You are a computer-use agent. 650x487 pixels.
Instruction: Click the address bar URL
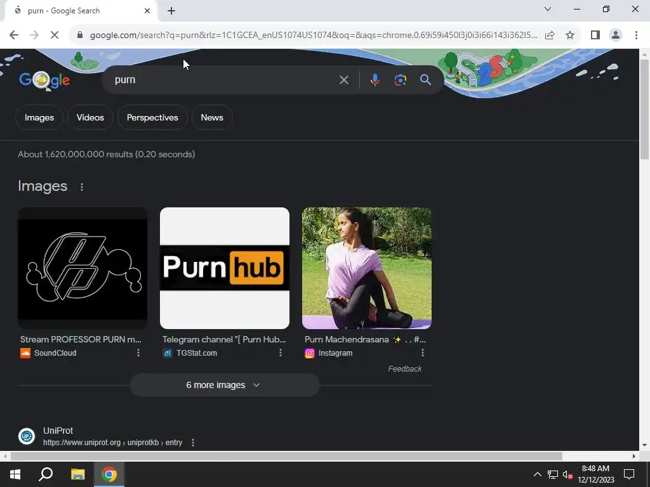coord(314,36)
